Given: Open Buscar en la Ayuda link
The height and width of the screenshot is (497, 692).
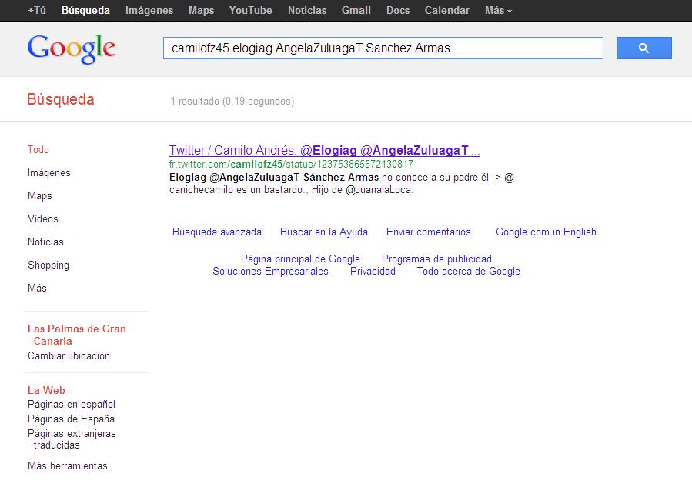Looking at the screenshot, I should click(324, 232).
